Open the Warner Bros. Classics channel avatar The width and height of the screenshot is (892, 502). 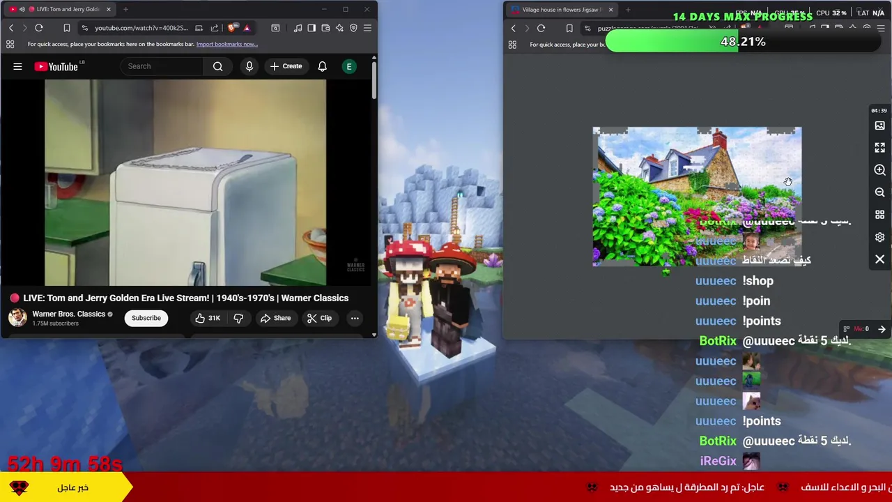(x=17, y=318)
